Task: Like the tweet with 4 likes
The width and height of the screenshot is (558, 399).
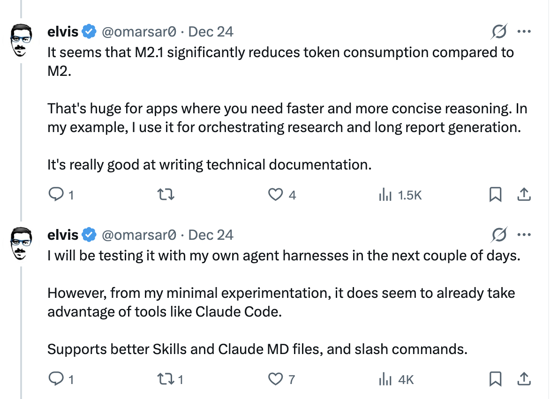Action: tap(275, 194)
